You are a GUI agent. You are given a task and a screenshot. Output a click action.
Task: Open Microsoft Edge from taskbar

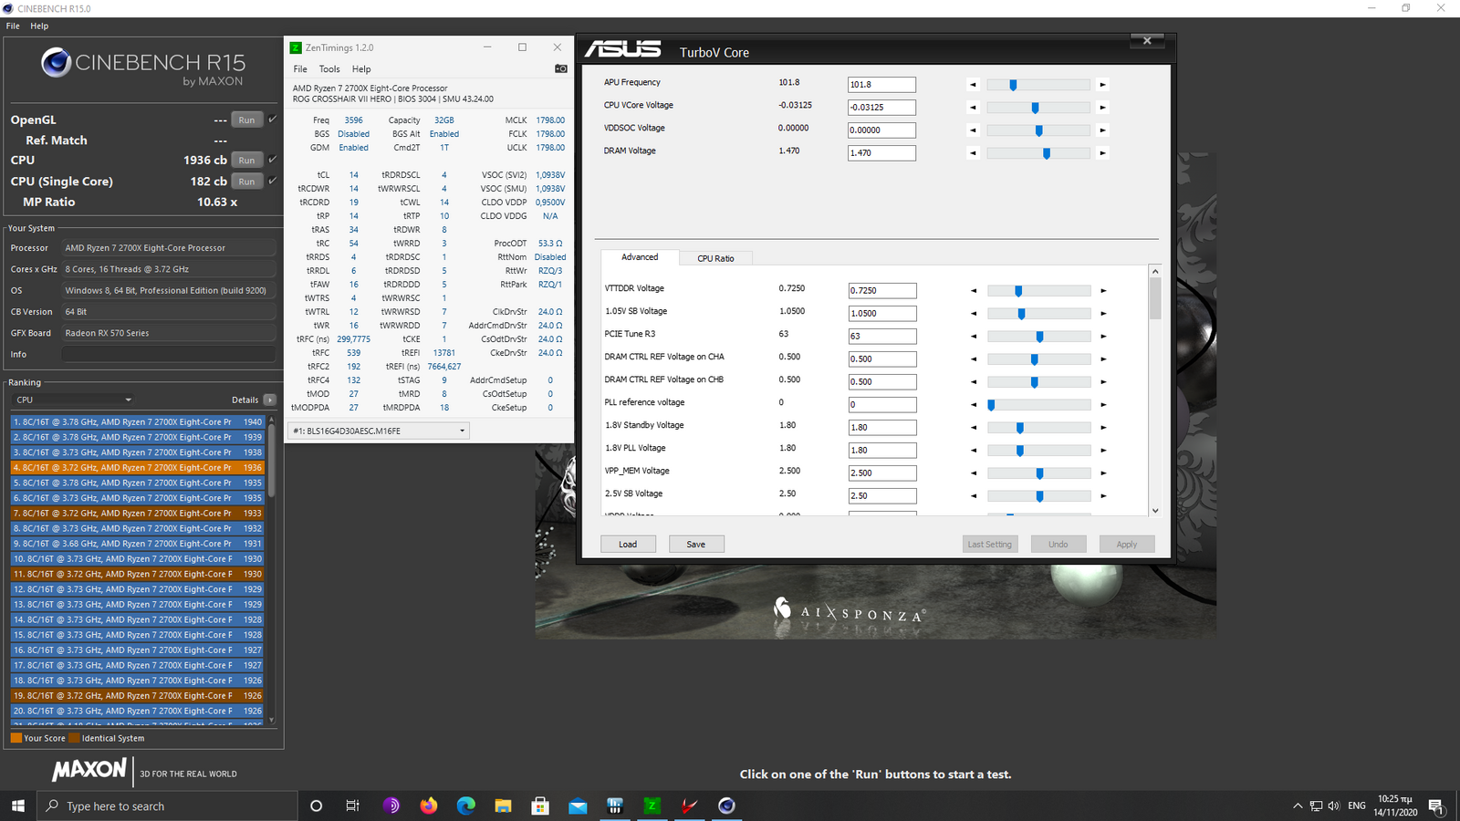pos(466,805)
